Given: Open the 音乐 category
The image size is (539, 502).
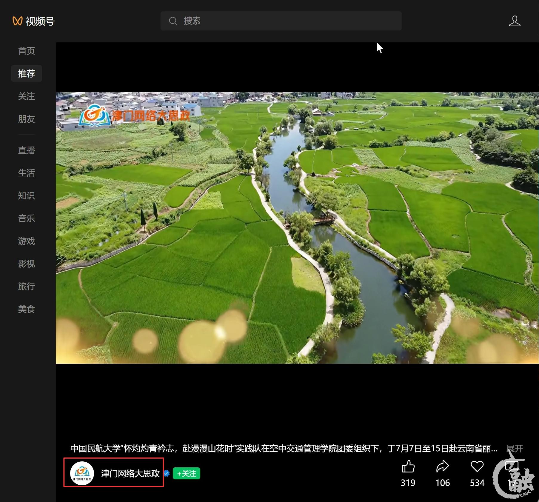Looking at the screenshot, I should [27, 218].
